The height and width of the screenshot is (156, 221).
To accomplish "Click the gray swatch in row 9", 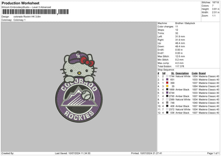I will coord(167,103).
